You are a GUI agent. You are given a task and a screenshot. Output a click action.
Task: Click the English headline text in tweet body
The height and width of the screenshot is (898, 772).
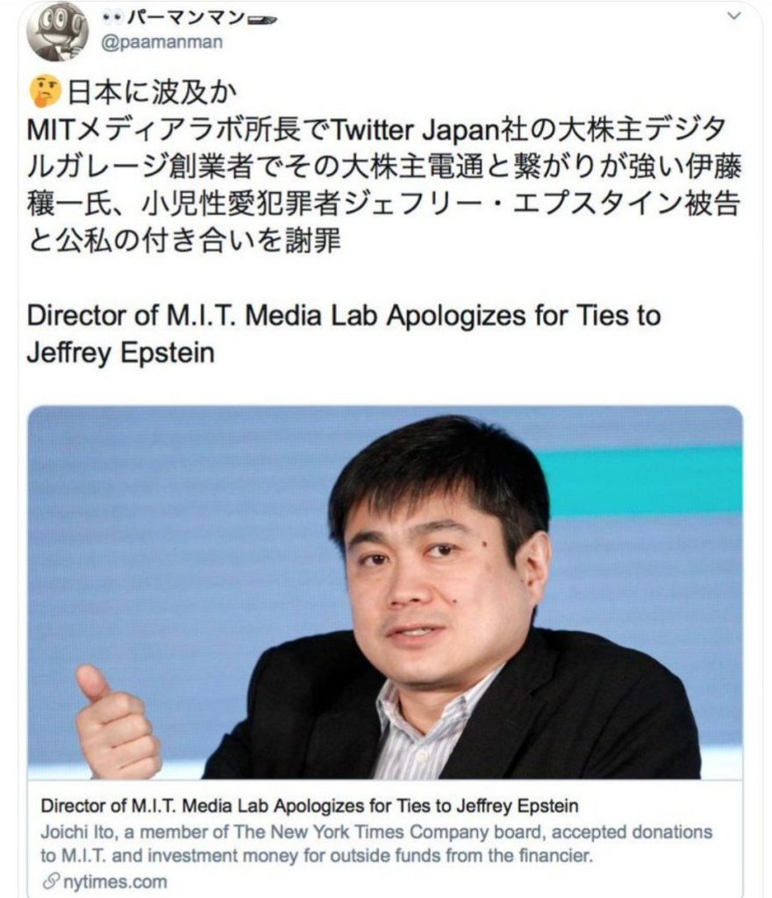click(x=344, y=333)
